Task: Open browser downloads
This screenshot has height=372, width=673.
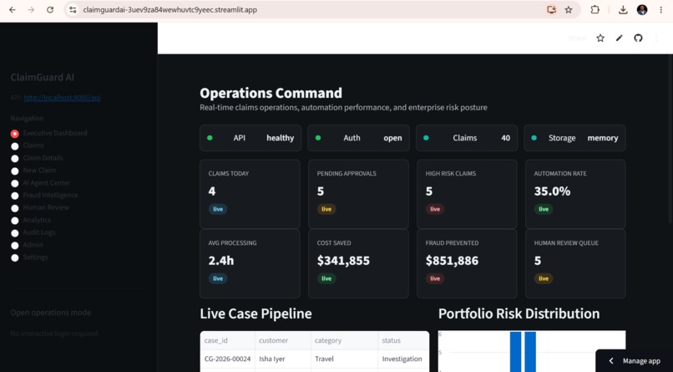Action: (x=623, y=10)
